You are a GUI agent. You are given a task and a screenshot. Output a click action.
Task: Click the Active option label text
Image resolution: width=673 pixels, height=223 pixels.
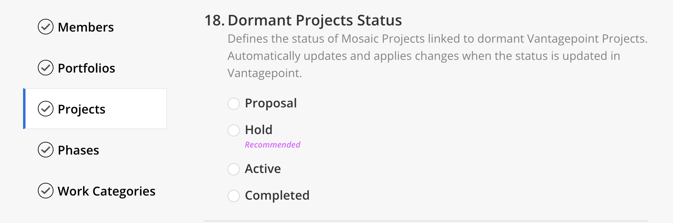[x=263, y=169]
